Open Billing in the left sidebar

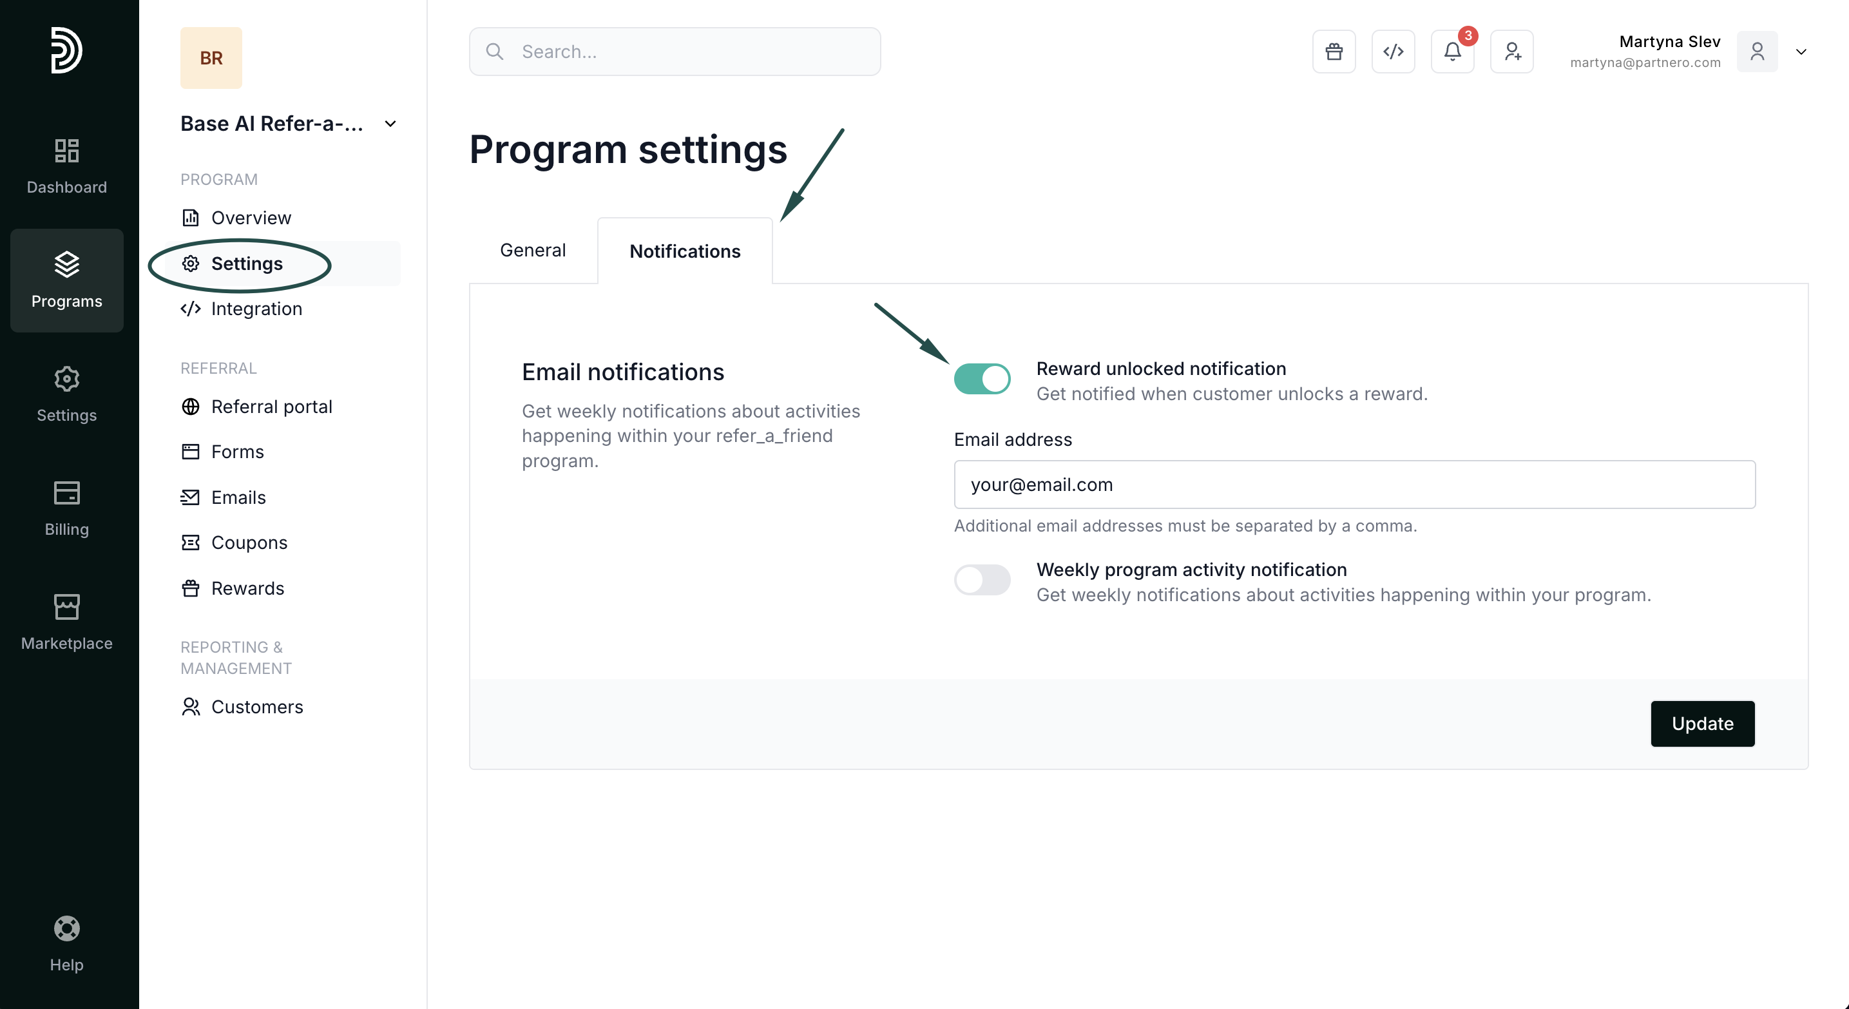pos(67,509)
